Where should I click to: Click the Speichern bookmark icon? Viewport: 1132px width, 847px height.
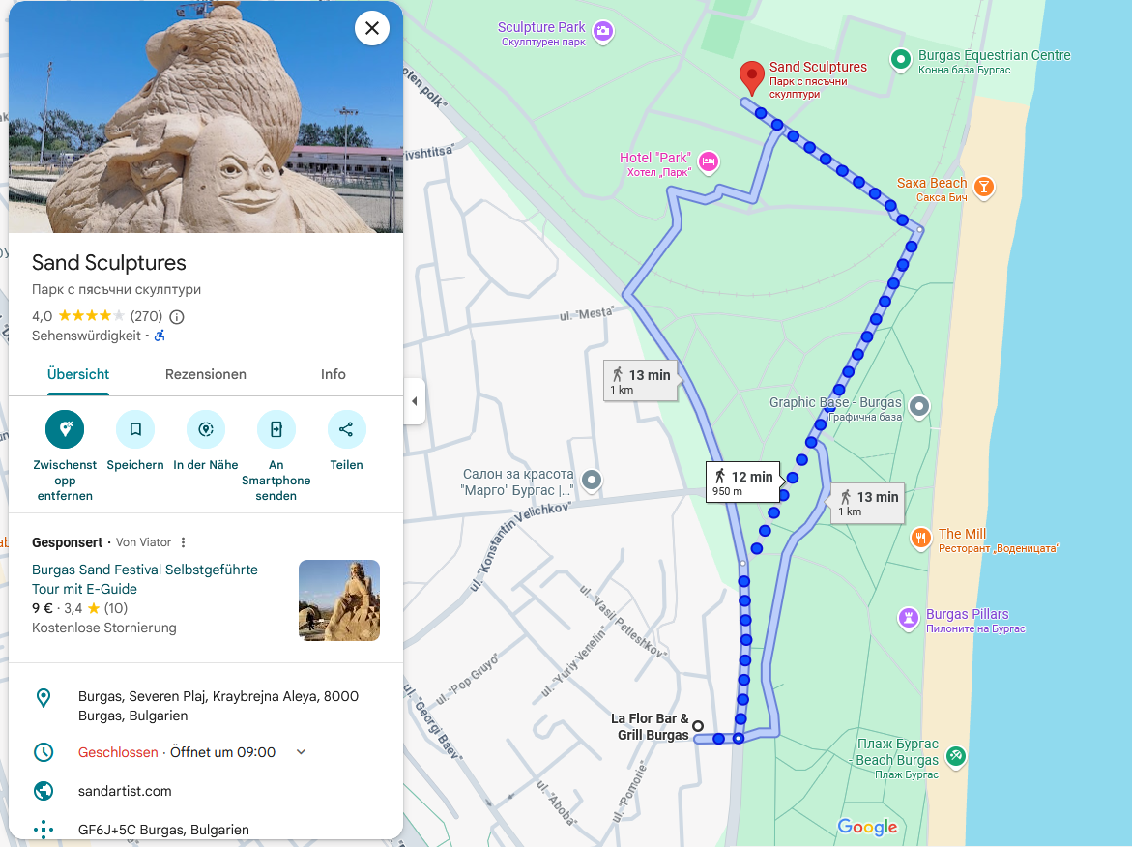click(x=135, y=429)
